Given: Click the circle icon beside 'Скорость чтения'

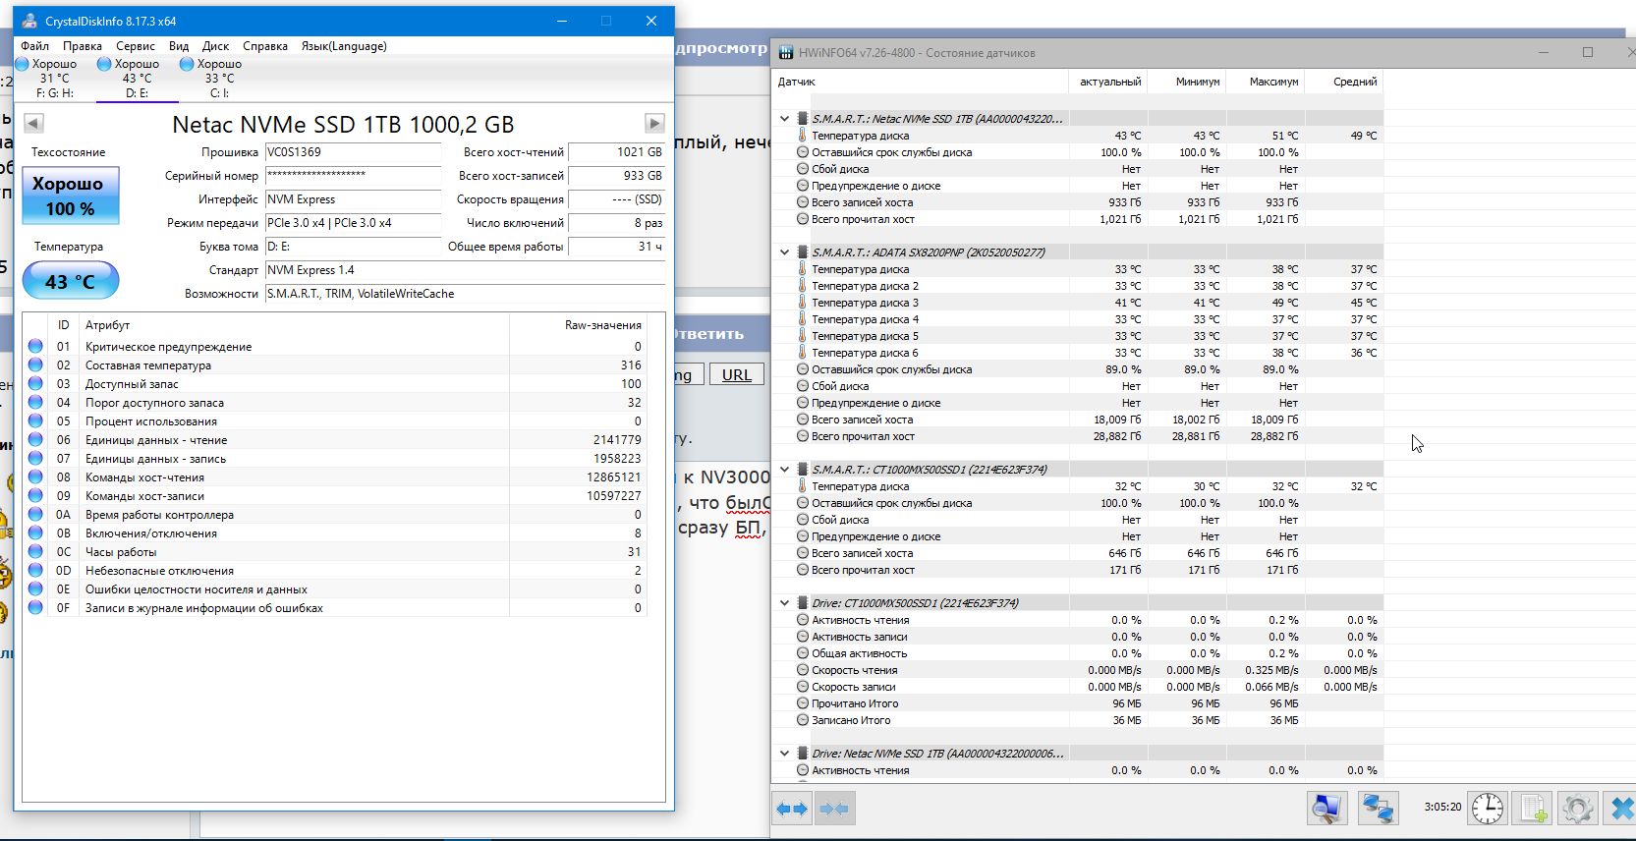Looking at the screenshot, I should coord(803,670).
